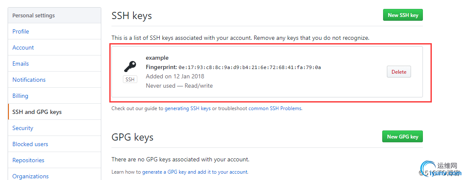Open the Emails settings page
The width and height of the screenshot is (464, 180).
click(x=21, y=64)
